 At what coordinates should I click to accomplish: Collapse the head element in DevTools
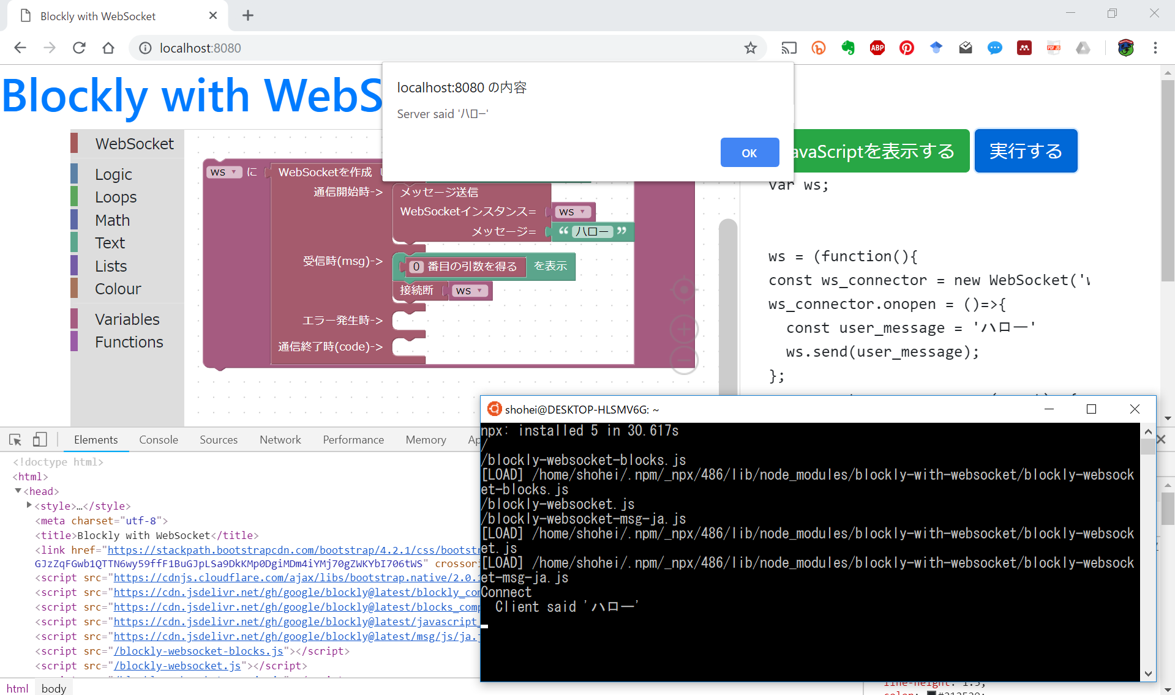18,491
